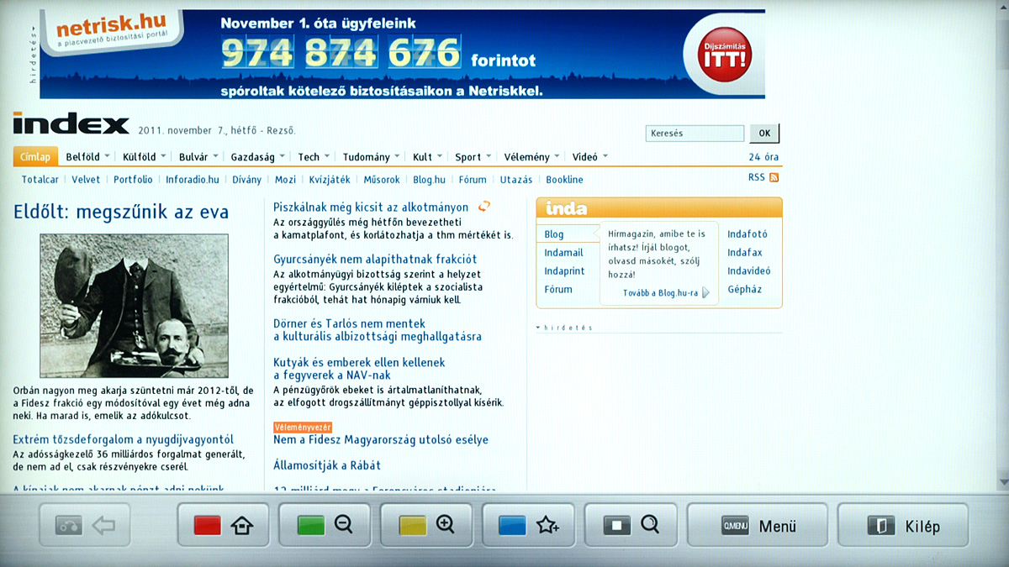This screenshot has width=1009, height=567.
Task: Select the Címlap tab
Action: point(35,157)
